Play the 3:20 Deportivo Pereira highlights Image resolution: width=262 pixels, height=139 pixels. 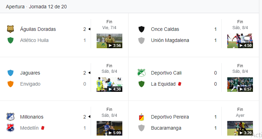point(240,128)
